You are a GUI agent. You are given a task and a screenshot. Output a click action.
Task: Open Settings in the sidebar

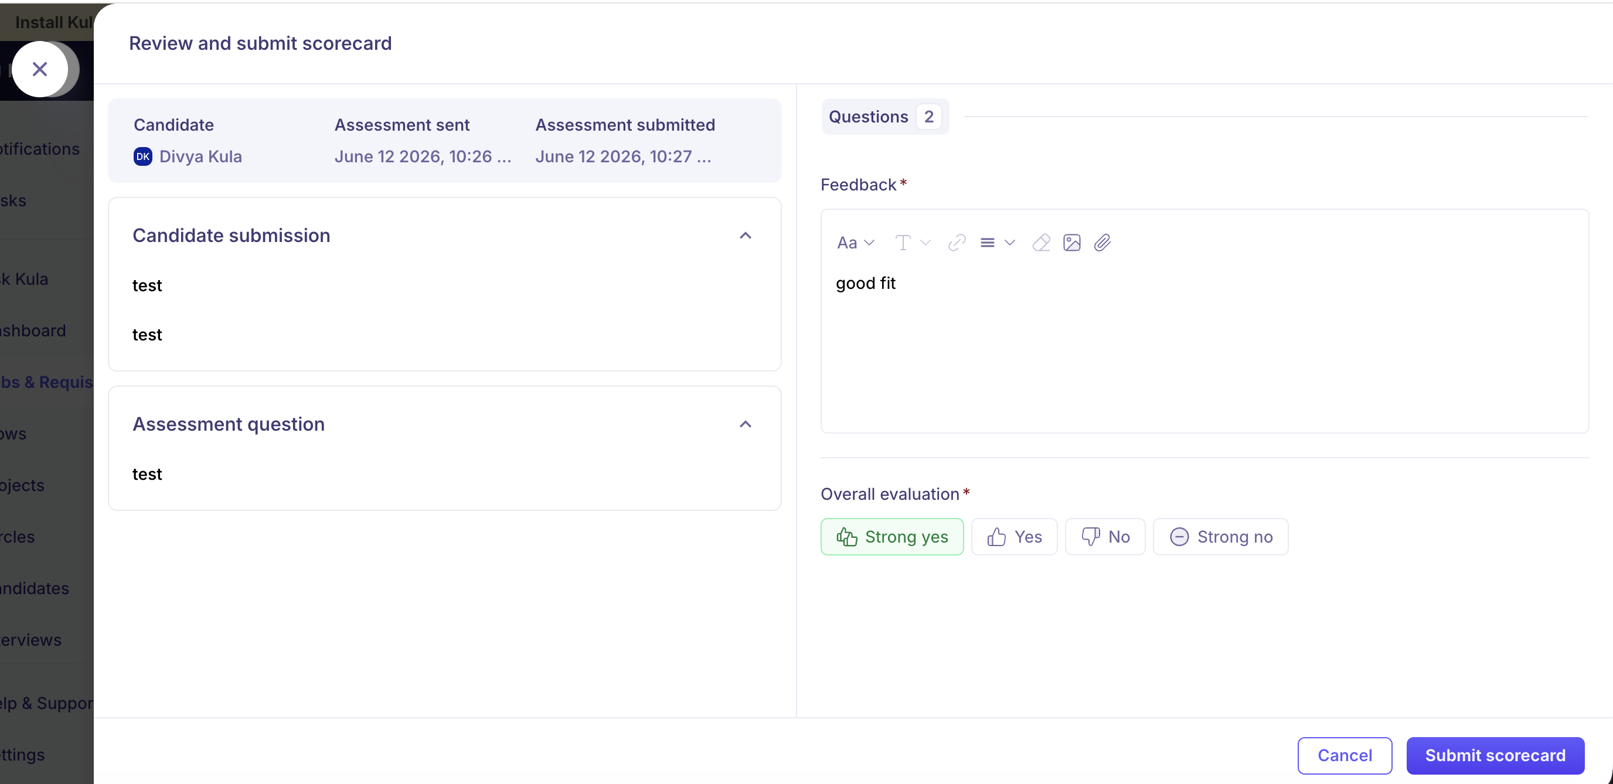[x=22, y=755]
